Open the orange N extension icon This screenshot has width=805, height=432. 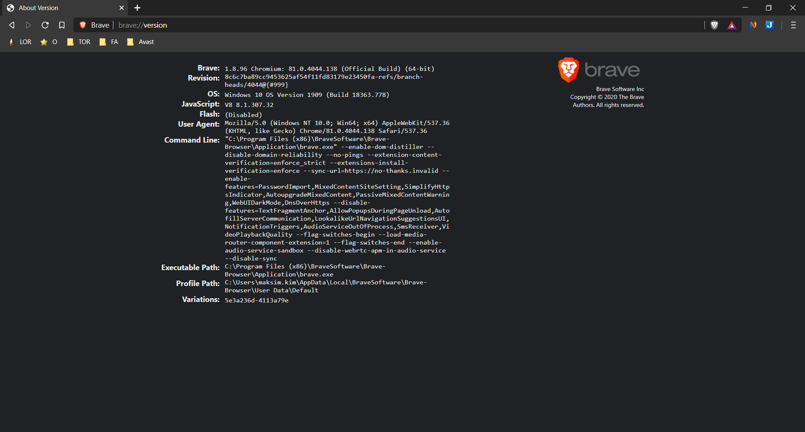[x=753, y=25]
